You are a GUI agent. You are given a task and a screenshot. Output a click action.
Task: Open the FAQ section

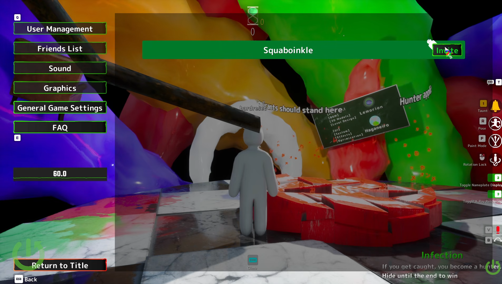[60, 128]
